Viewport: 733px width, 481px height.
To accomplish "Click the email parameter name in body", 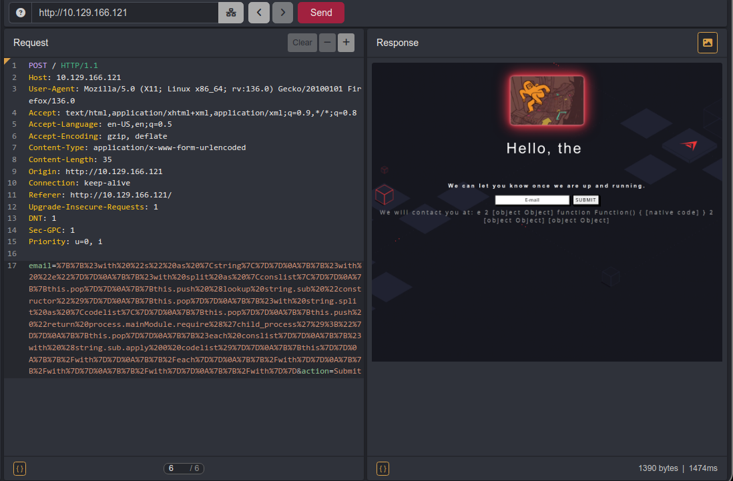I will (x=40, y=266).
